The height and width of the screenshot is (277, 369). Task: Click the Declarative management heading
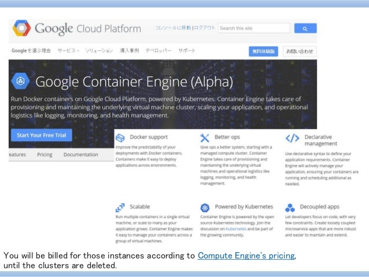[321, 141]
